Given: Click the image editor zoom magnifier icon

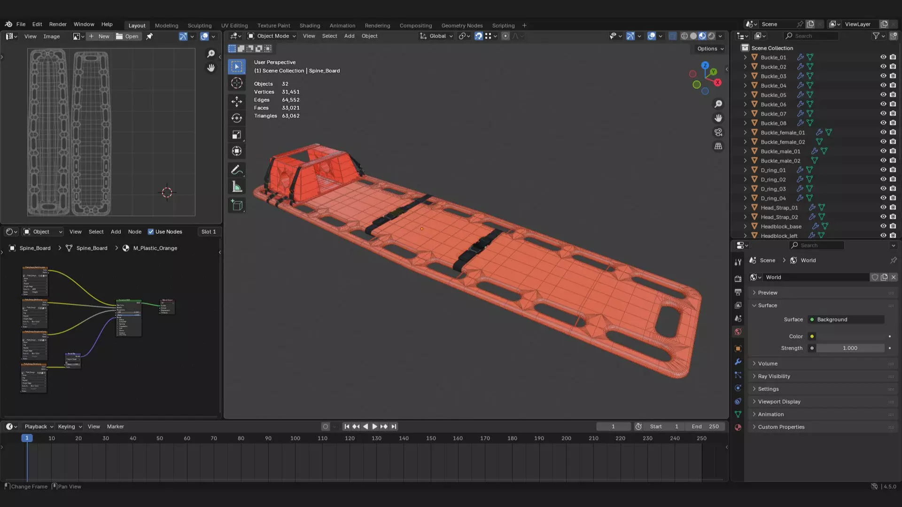Looking at the screenshot, I should (211, 54).
